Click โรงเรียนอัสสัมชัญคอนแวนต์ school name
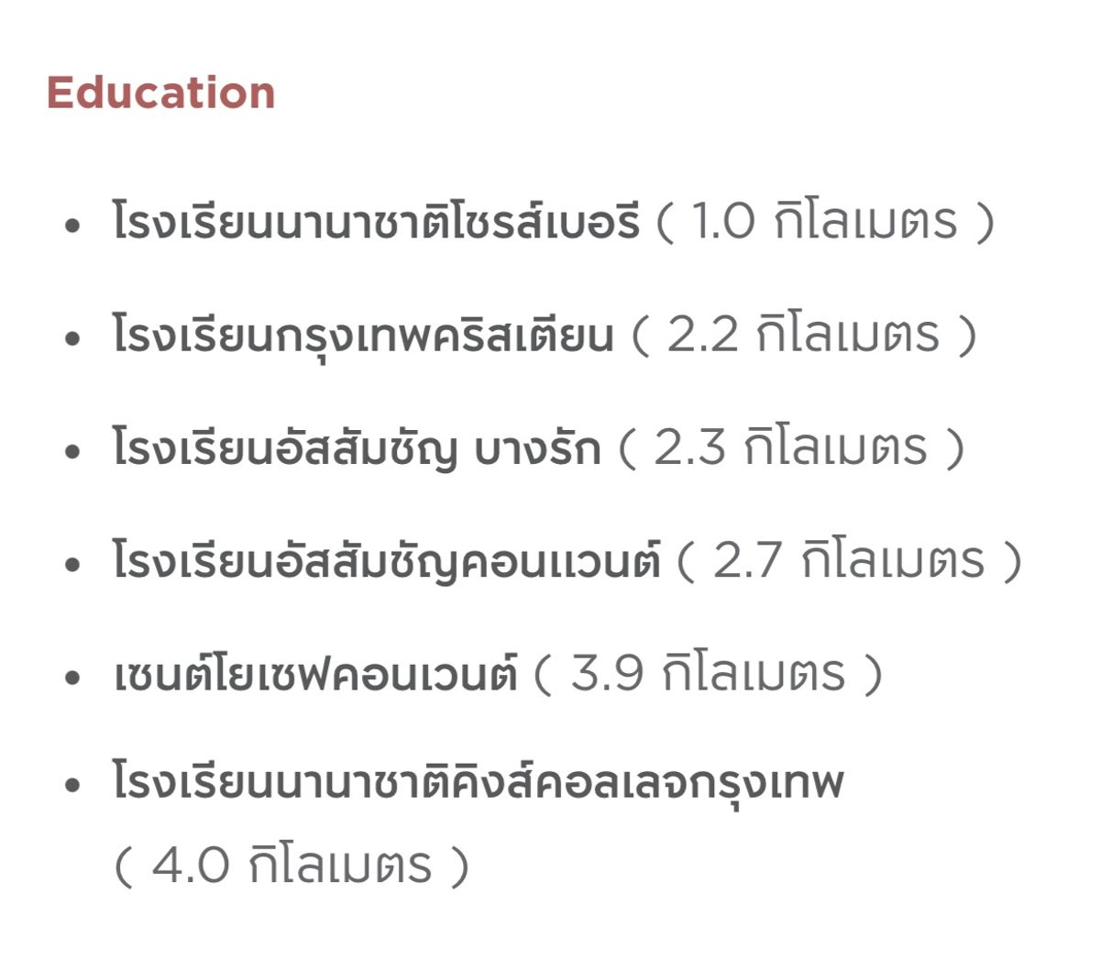 [x=386, y=560]
